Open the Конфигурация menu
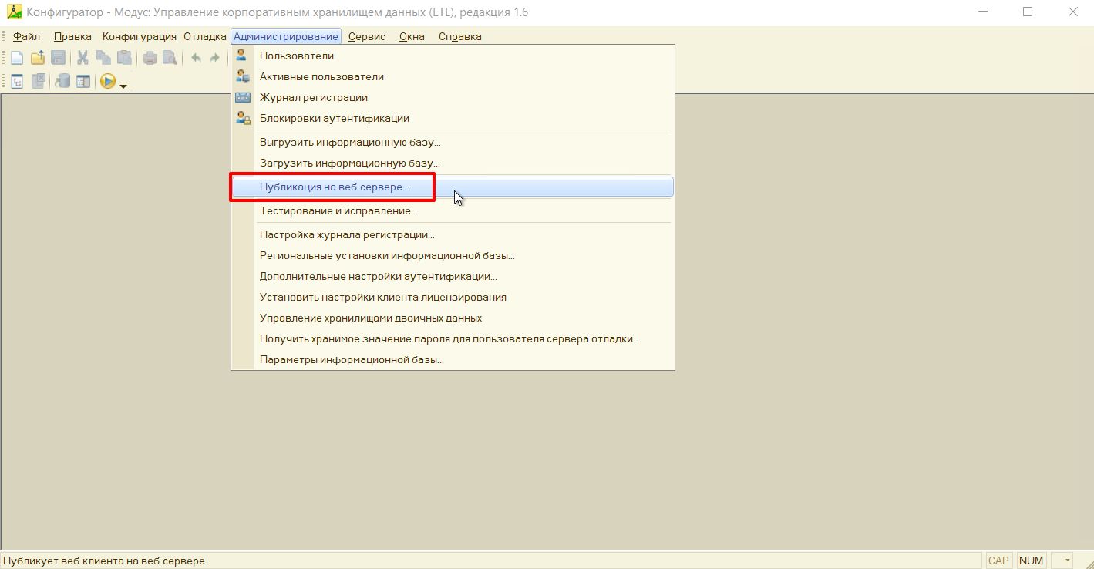Viewport: 1094px width, 569px height. click(140, 36)
